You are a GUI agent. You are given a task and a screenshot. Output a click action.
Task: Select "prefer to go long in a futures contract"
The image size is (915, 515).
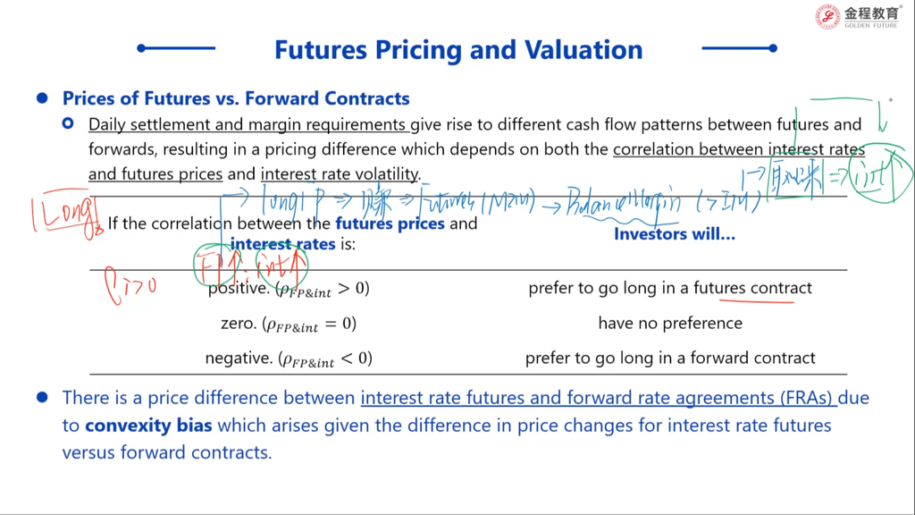pos(670,288)
